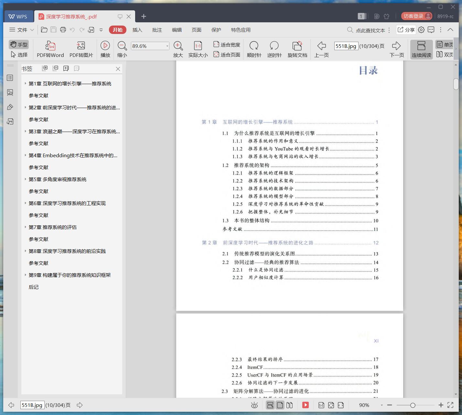Open the 89.6% zoom dropdown
This screenshot has width=462, height=415.
pos(167,46)
